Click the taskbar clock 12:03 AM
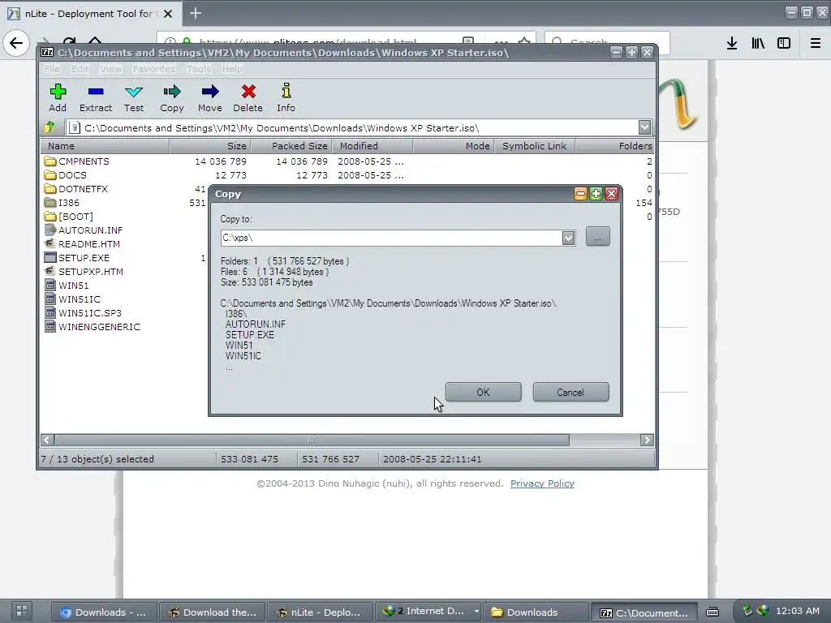Viewport: 831px width, 623px height. point(798,611)
